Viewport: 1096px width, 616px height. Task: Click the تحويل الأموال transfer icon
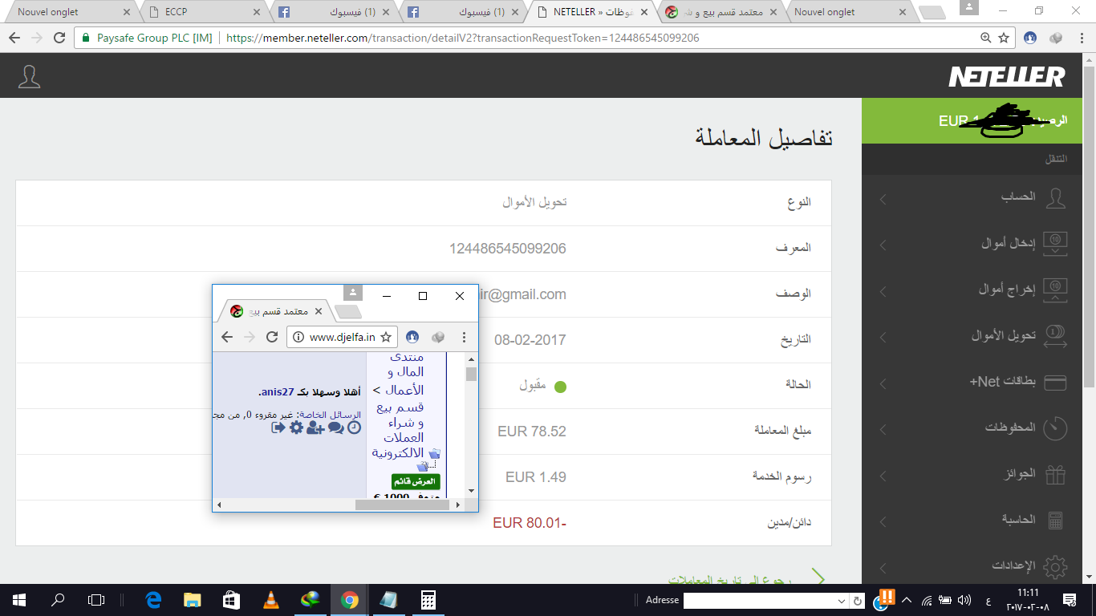(1056, 336)
